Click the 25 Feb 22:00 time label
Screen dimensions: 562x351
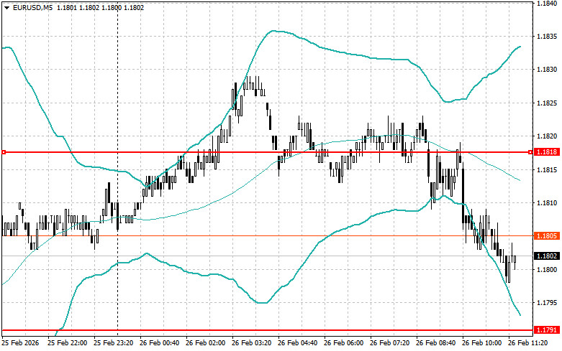67,343
